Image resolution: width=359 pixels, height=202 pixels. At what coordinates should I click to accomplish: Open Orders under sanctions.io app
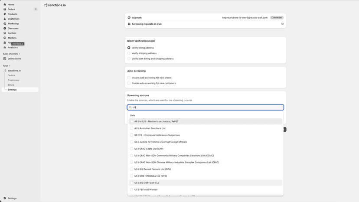click(11, 75)
